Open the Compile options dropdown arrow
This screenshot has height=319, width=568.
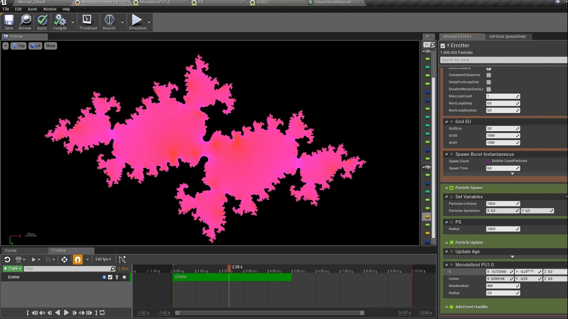tap(72, 22)
